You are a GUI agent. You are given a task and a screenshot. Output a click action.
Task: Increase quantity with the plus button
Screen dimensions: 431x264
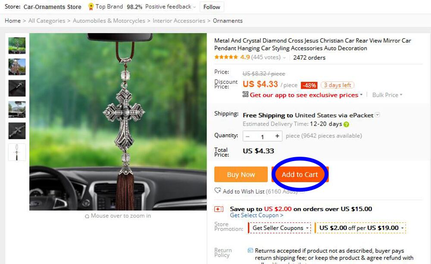(277, 136)
